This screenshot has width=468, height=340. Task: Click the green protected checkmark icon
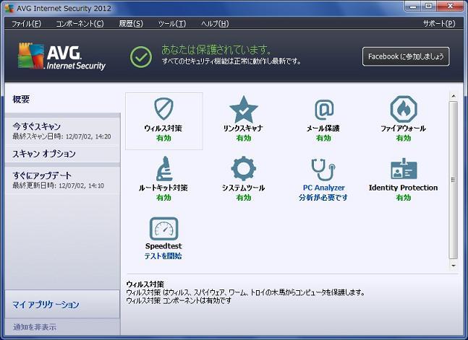click(x=141, y=56)
